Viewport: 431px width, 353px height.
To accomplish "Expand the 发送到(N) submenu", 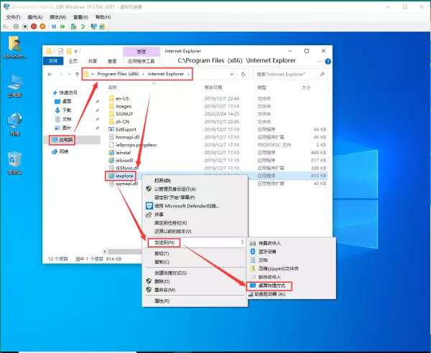I will (x=195, y=243).
